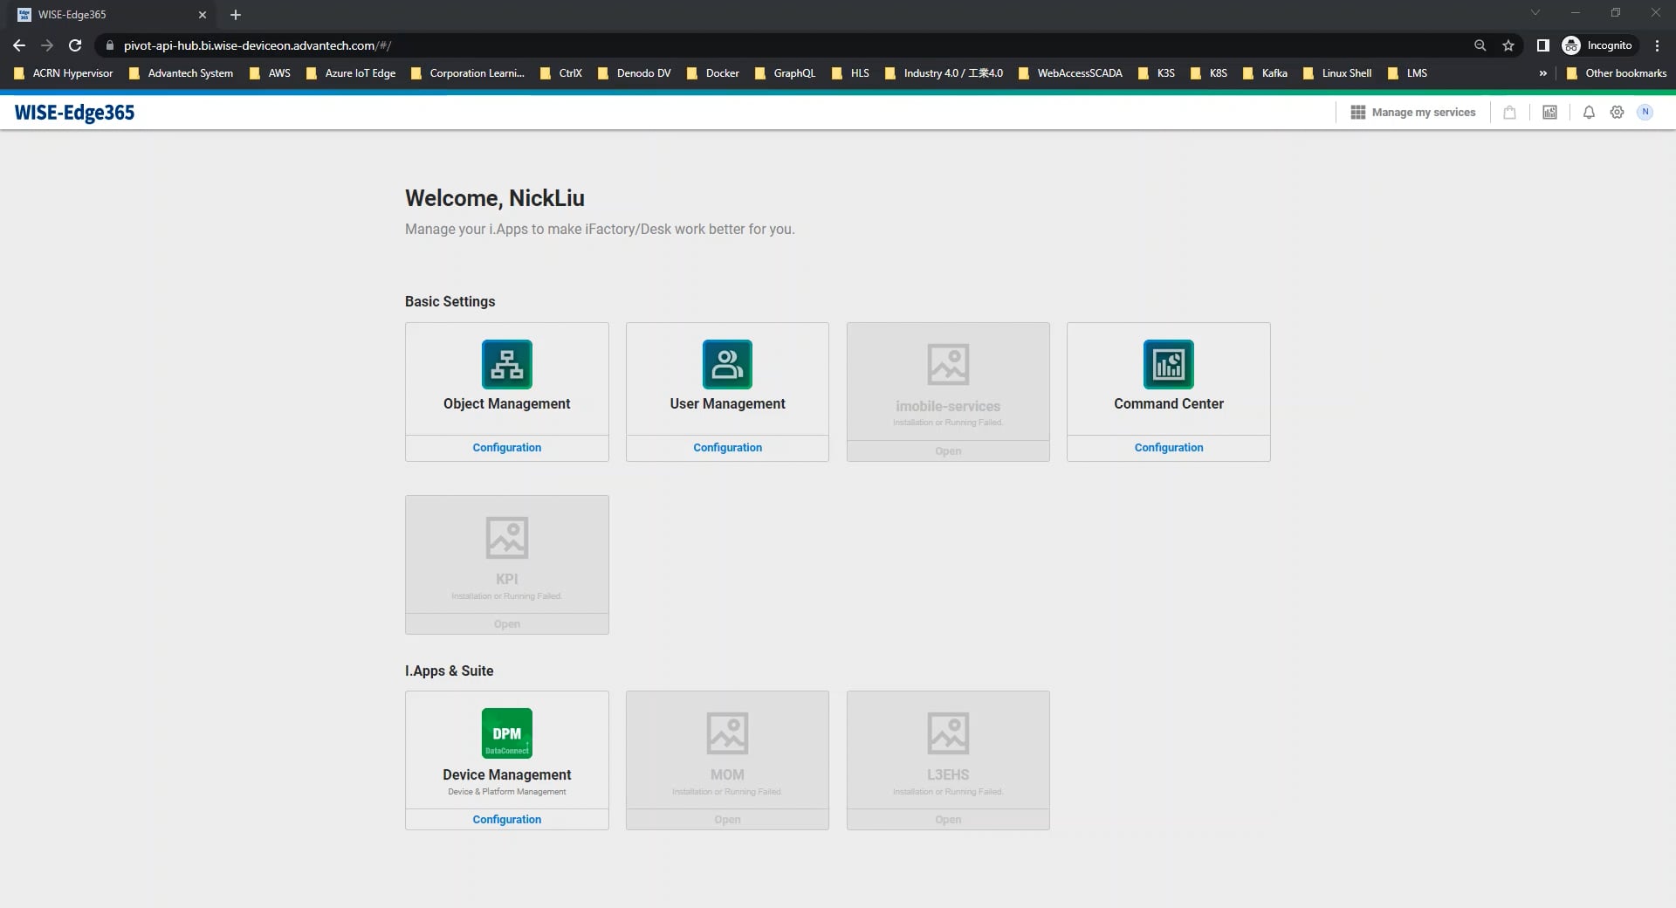The width and height of the screenshot is (1676, 908).
Task: Click Configuration under Command Center
Action: coord(1168,448)
